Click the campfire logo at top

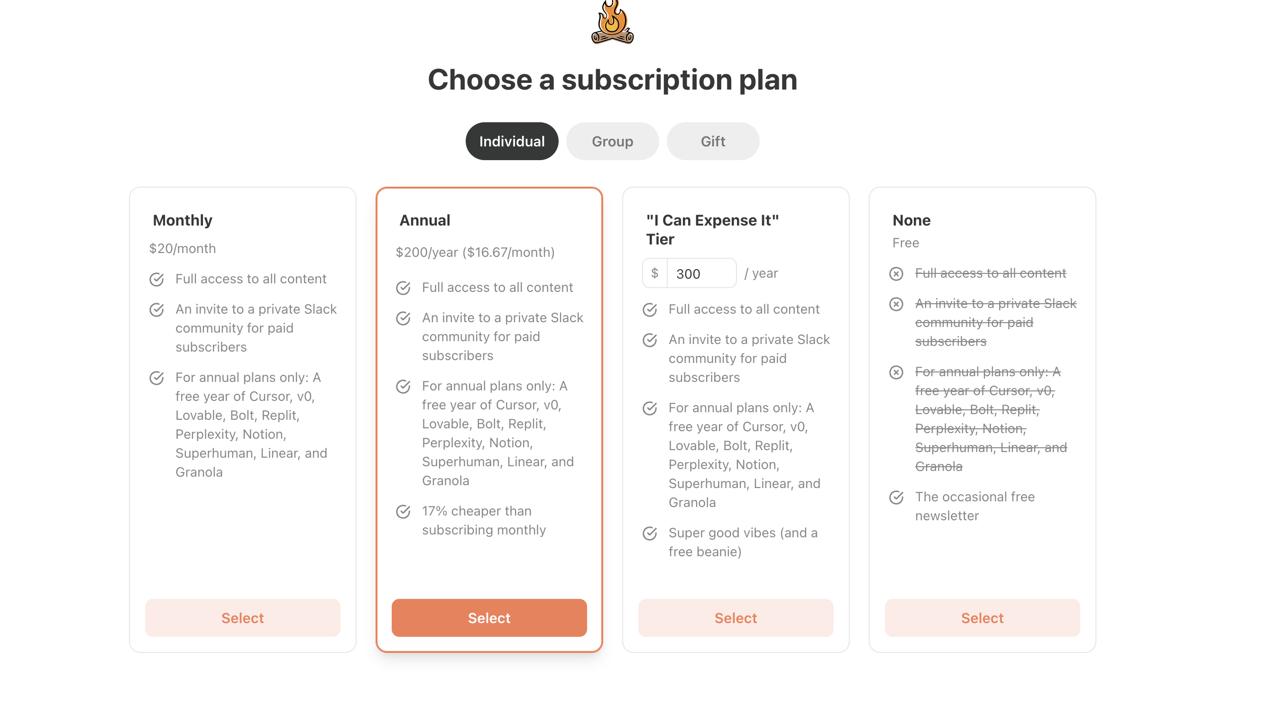coord(612,22)
